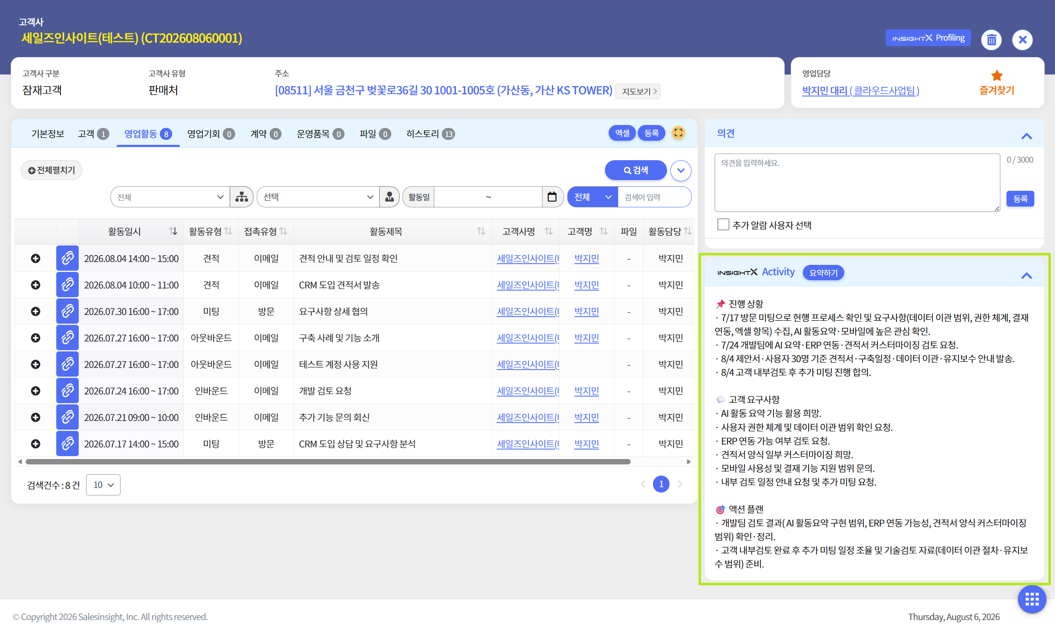Expand the 추가 기능 문의 회신 row plus icon
Image resolution: width=1055 pixels, height=625 pixels.
click(x=35, y=417)
